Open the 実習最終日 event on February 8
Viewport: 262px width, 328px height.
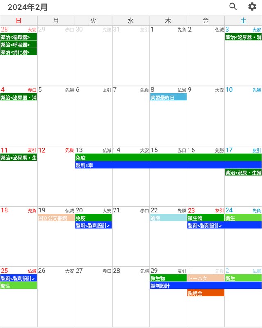[x=168, y=97]
